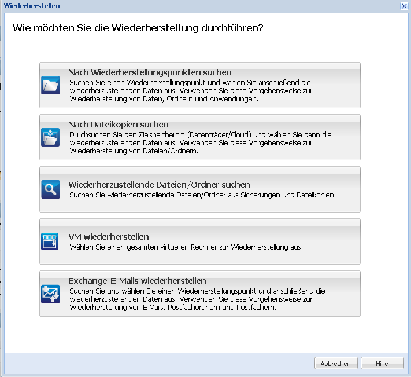Image resolution: width=411 pixels, height=377 pixels.
Task: Click the open-folder icon for recovery point search
Action: click(50, 85)
